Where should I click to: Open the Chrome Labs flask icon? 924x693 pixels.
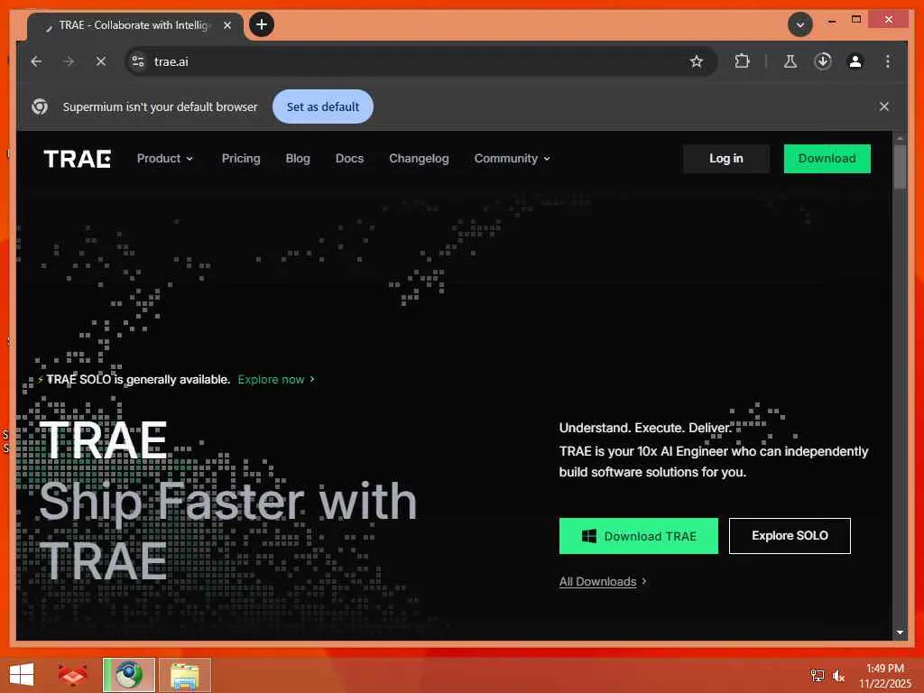(x=790, y=61)
